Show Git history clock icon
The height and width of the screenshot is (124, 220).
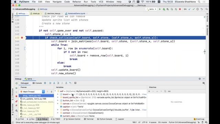click(198, 9)
